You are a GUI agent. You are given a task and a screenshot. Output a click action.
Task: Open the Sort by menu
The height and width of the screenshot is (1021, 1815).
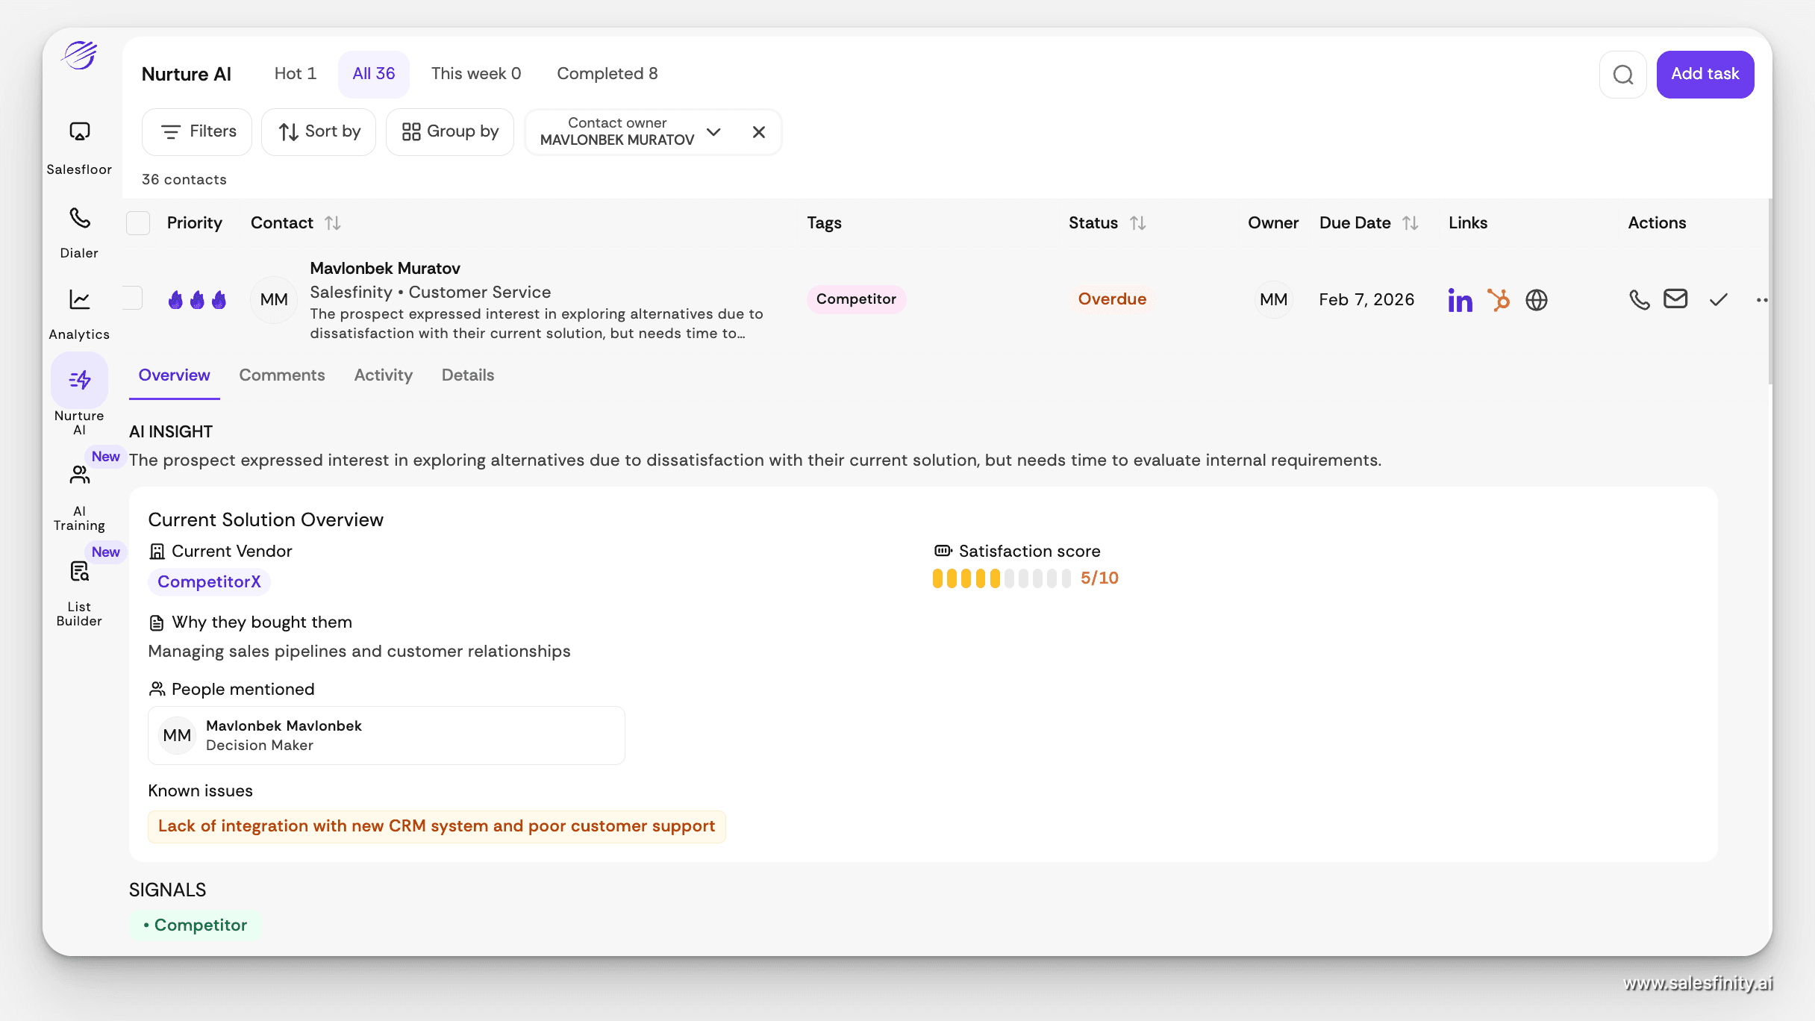tap(319, 132)
